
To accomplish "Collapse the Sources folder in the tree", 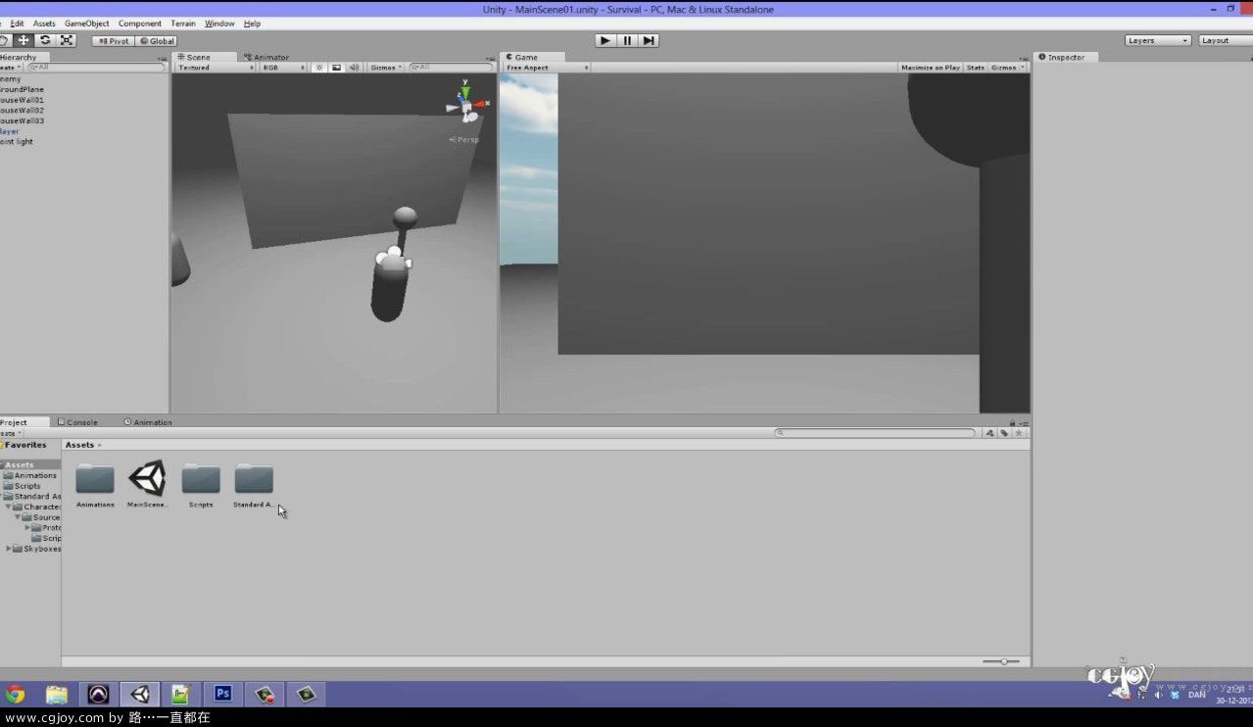I will pos(18,517).
